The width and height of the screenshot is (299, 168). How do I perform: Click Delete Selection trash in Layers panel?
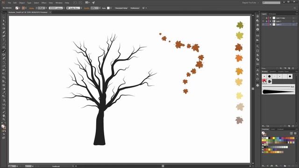(x=293, y=68)
